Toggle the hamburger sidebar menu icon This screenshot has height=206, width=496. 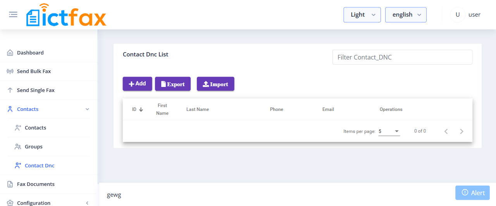(13, 14)
